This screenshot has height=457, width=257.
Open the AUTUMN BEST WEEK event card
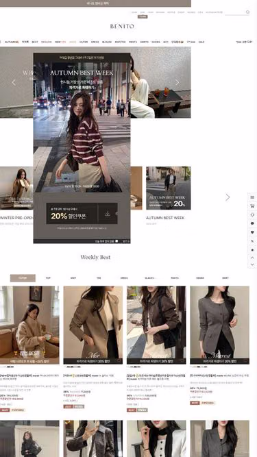[169, 188]
